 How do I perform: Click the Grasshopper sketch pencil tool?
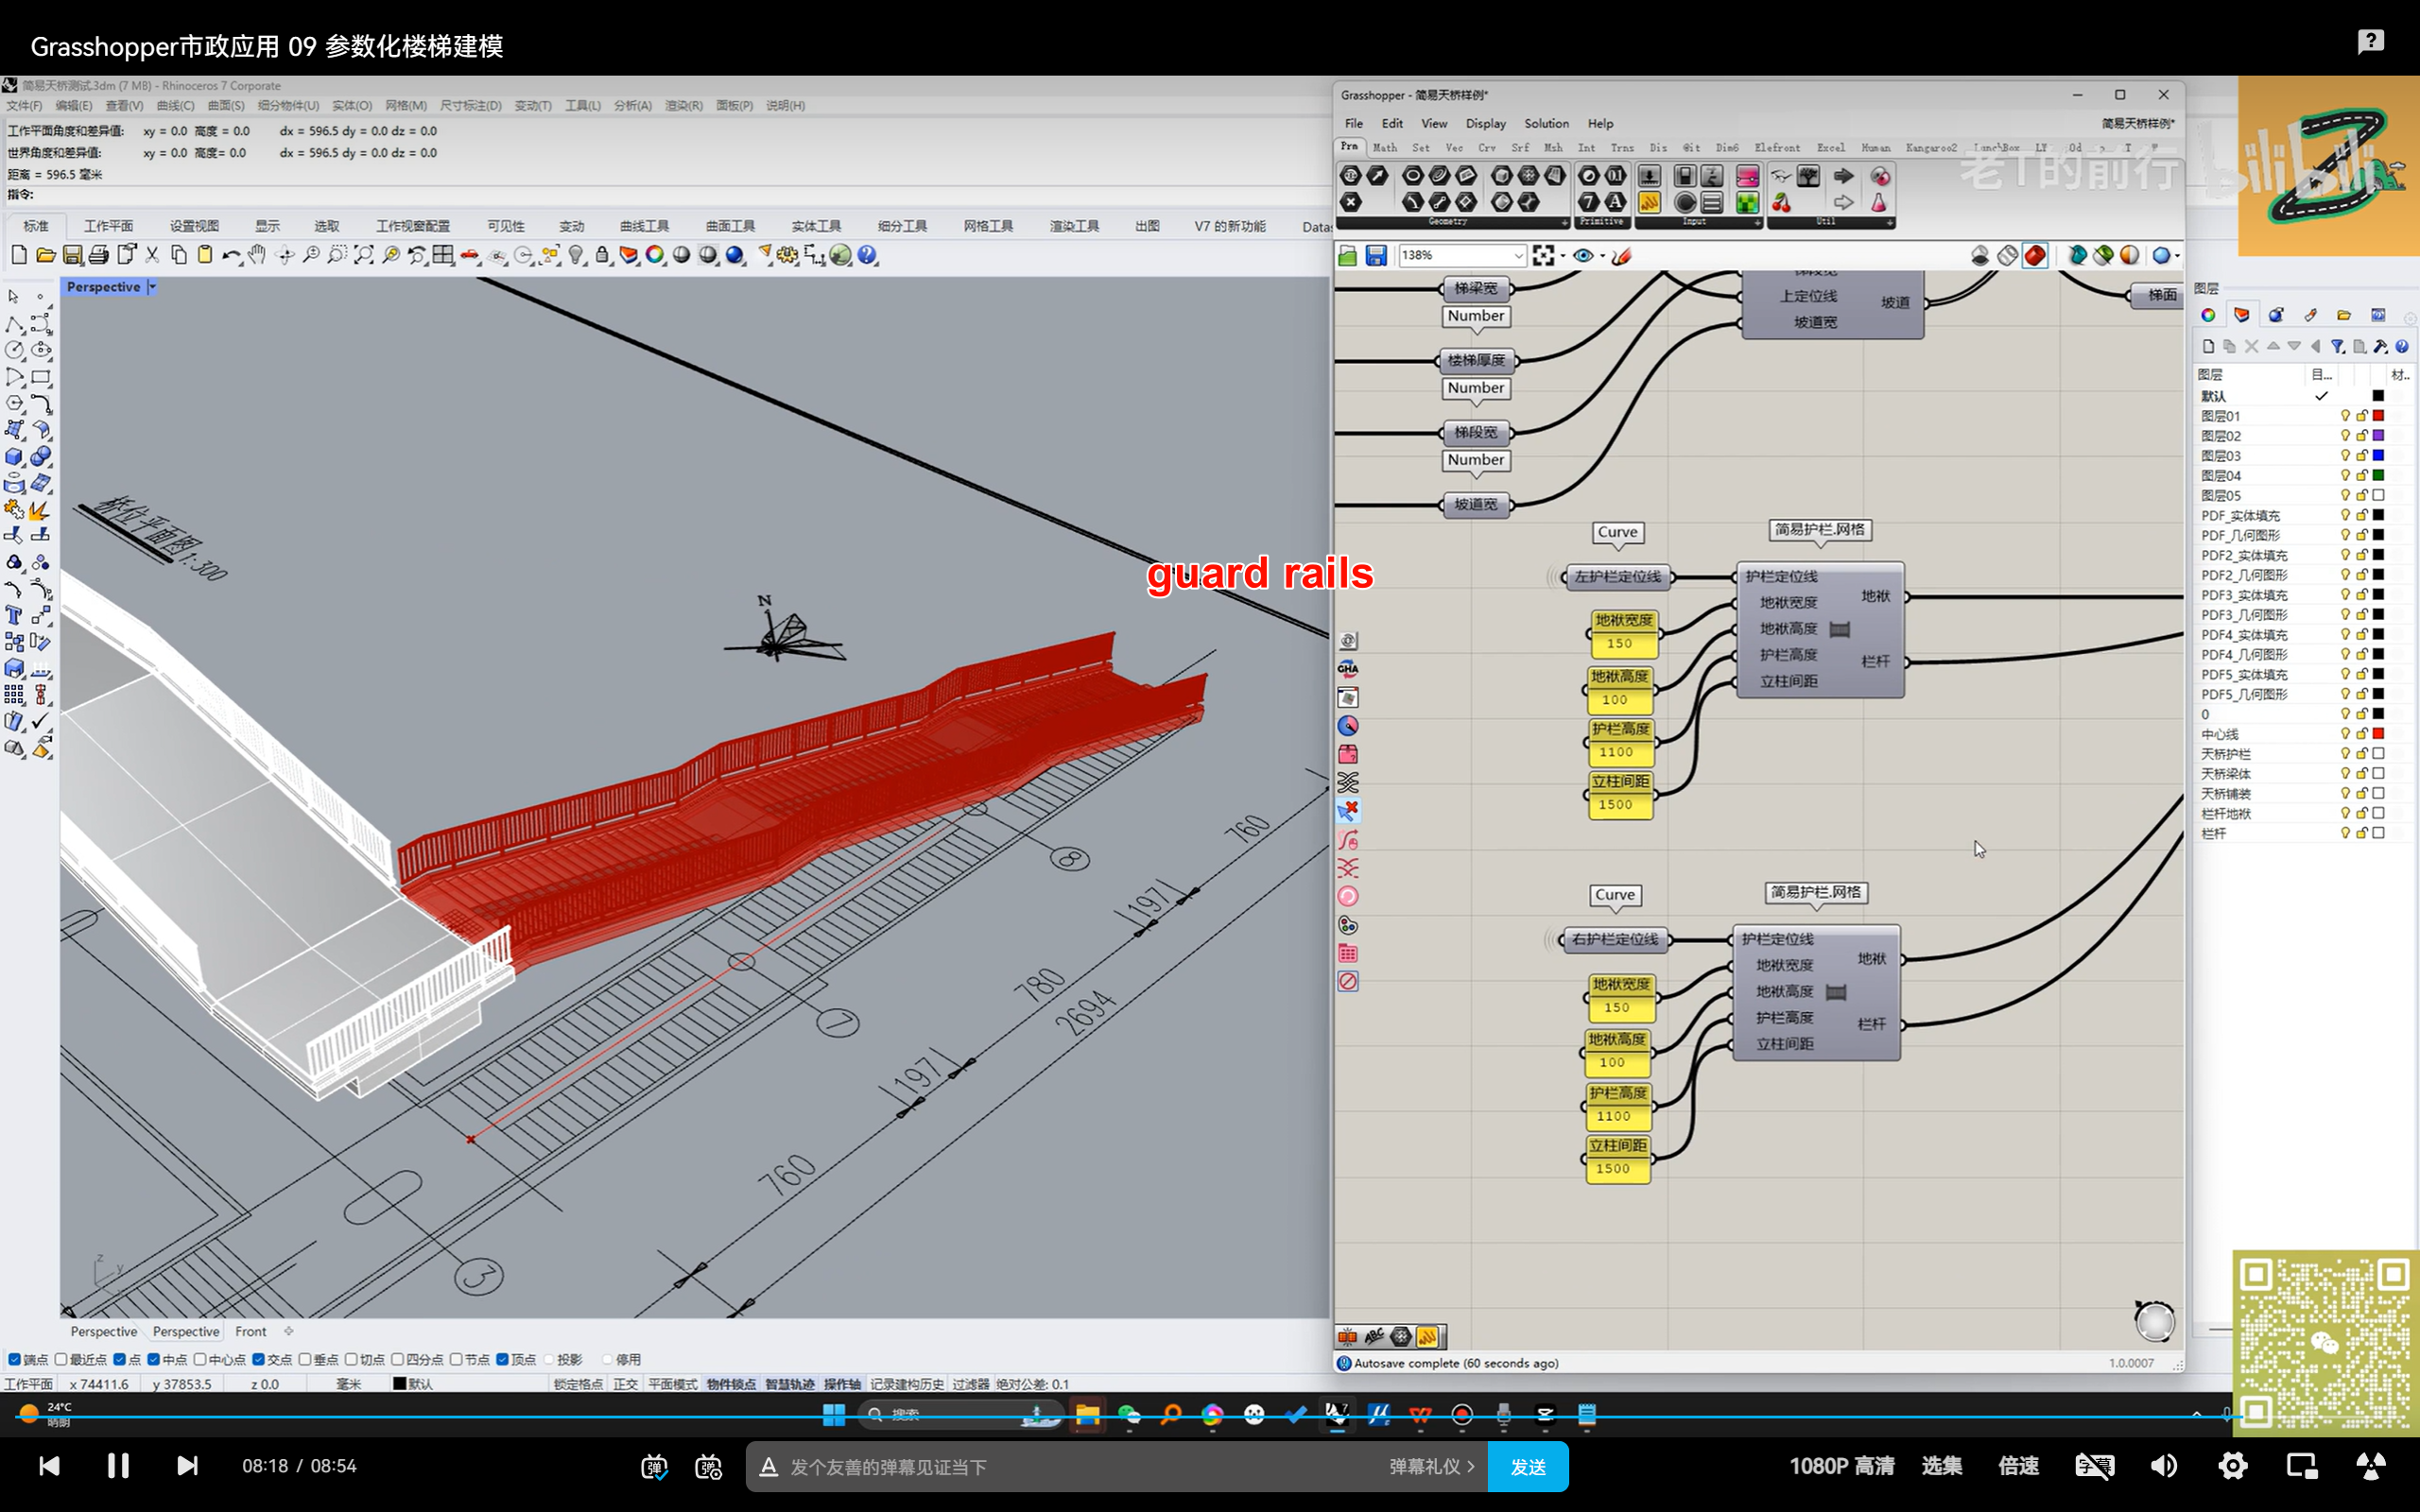(x=1621, y=256)
